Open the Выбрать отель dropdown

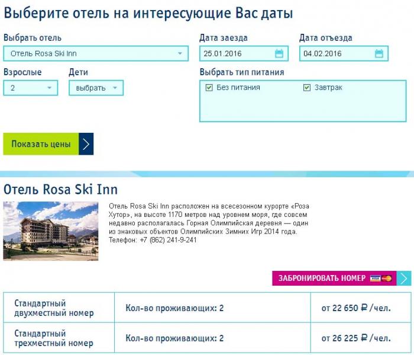tap(96, 53)
